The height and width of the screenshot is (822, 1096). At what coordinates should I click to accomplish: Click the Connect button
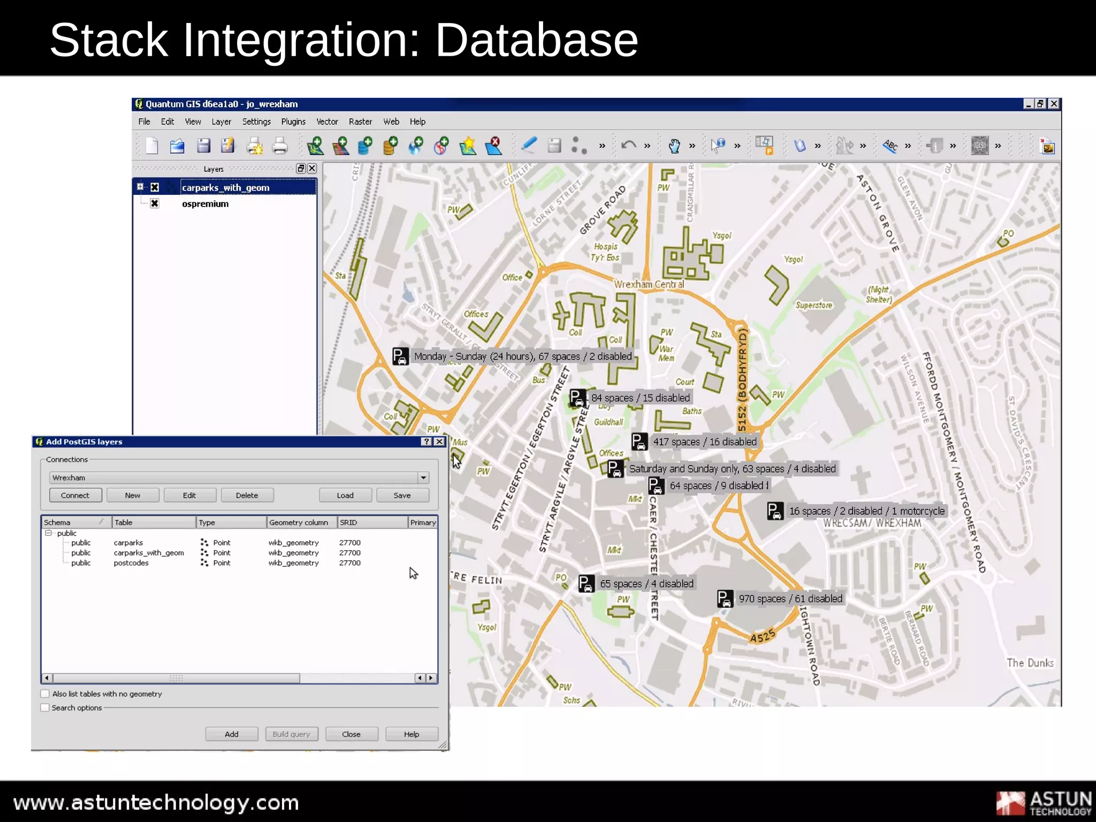pos(75,495)
